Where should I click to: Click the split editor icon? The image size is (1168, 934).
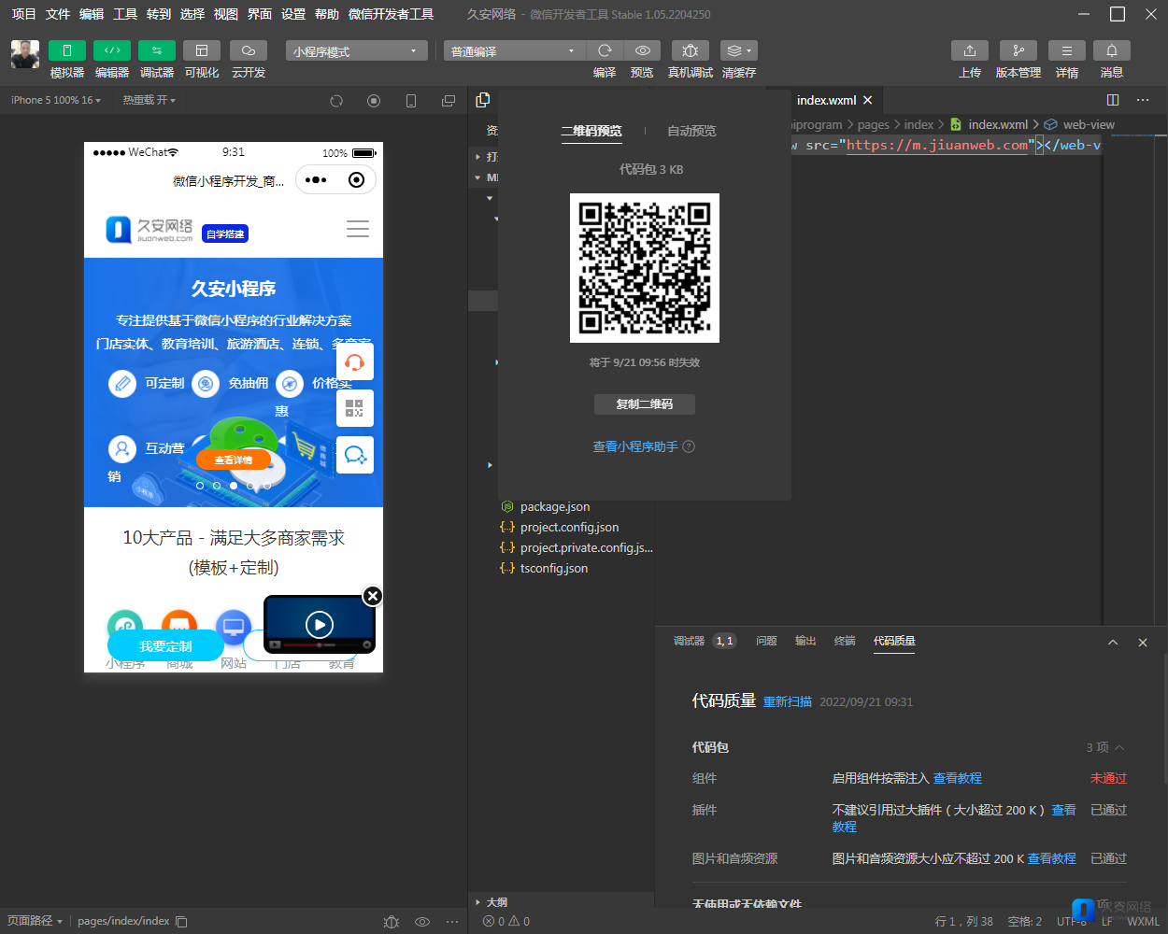click(x=1113, y=100)
